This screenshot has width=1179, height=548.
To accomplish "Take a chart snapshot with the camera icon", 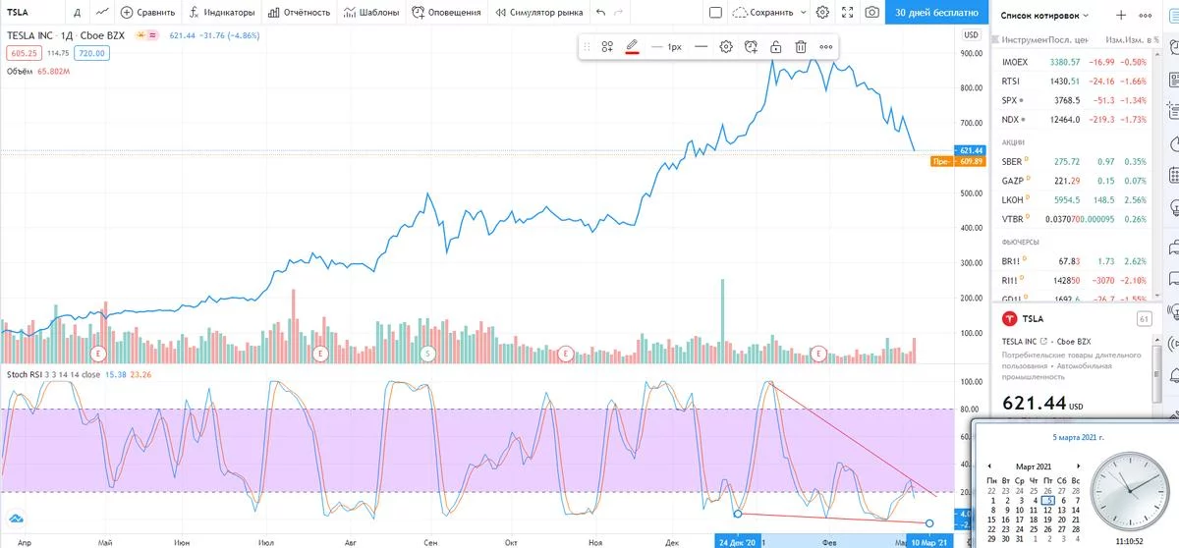I will coord(872,13).
